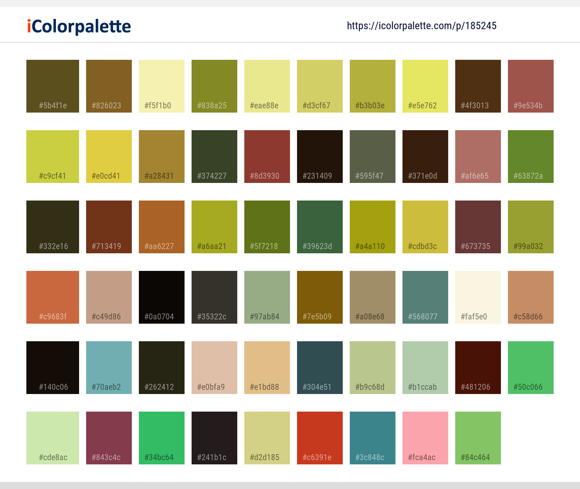Select the #8d3930 red swatch
The height and width of the screenshot is (489, 580).
(267, 157)
